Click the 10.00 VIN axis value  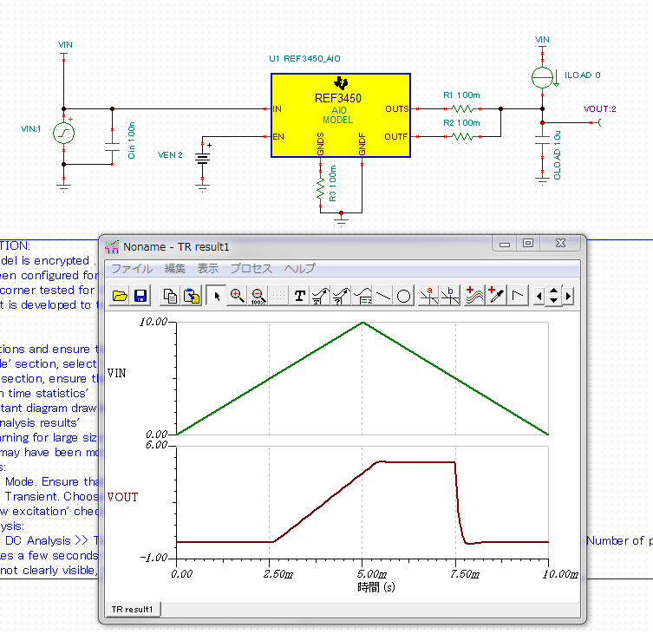click(x=153, y=322)
